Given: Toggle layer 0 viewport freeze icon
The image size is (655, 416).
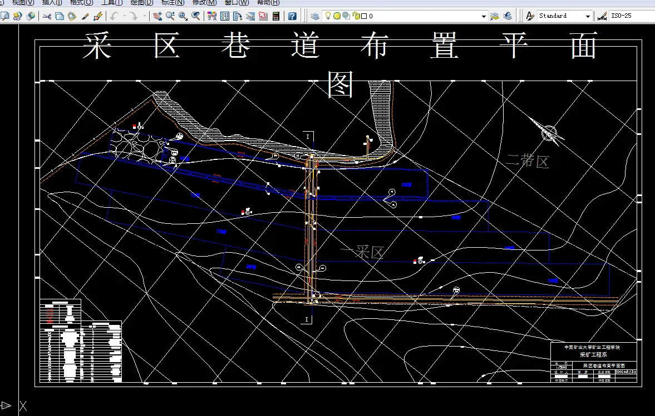Looking at the screenshot, I should pyautogui.click(x=346, y=16).
